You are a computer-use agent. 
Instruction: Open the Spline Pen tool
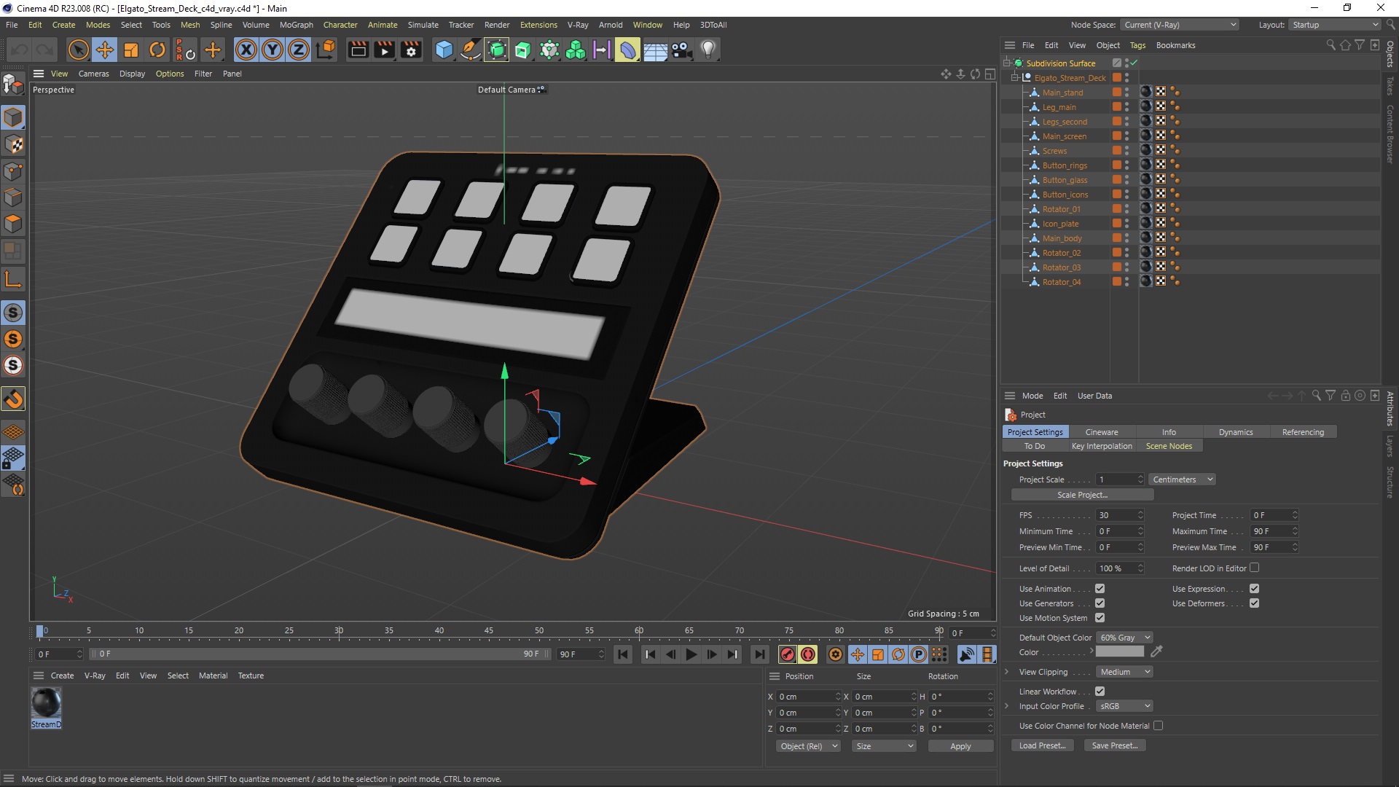coord(471,50)
